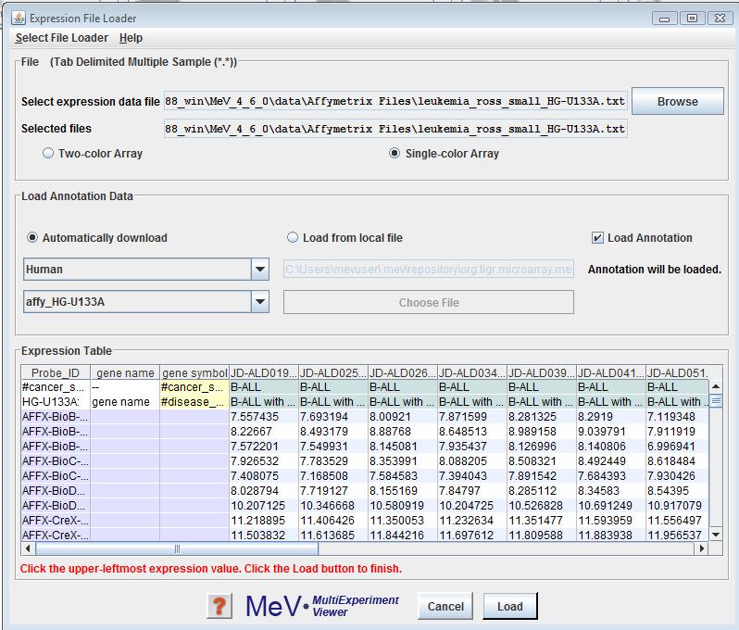Open the Select File Loader menu
Screen dimensions: 739x630
point(61,38)
